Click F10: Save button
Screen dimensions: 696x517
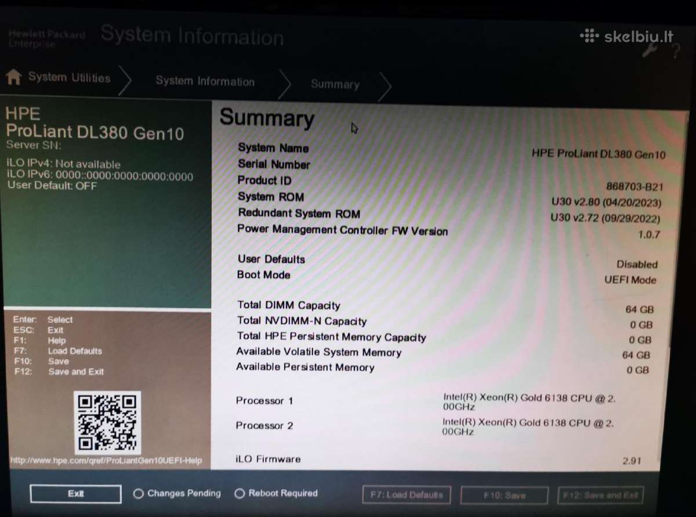pos(504,496)
